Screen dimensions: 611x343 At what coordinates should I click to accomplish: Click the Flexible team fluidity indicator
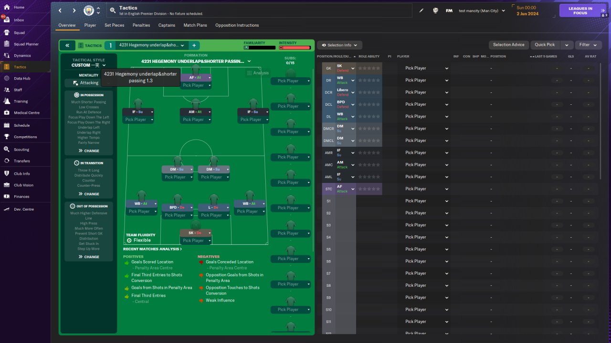138,240
